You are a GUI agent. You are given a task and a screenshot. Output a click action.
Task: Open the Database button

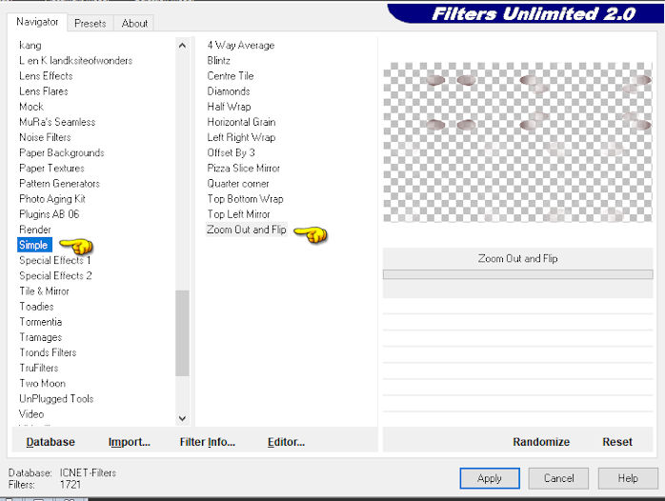[50, 442]
